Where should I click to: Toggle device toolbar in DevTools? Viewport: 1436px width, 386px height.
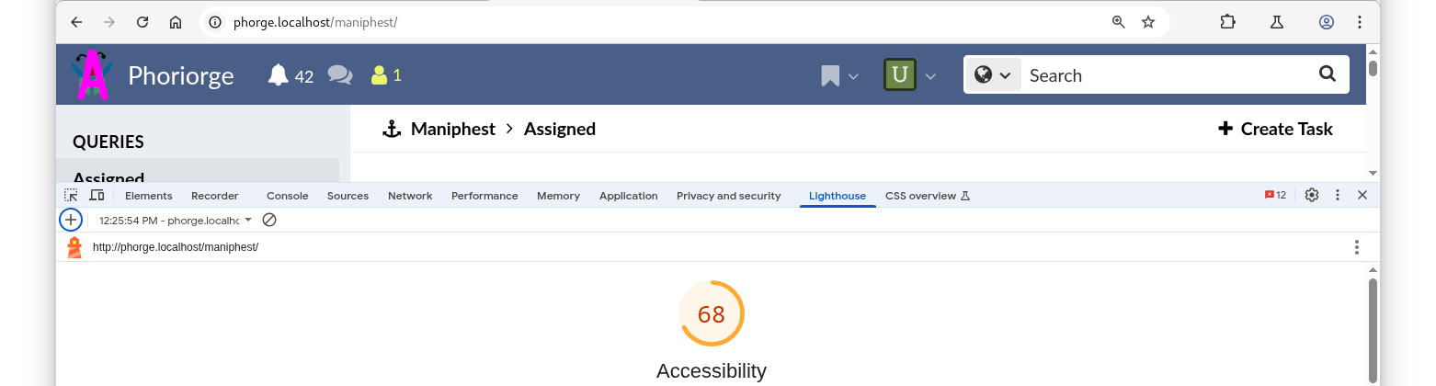click(97, 195)
